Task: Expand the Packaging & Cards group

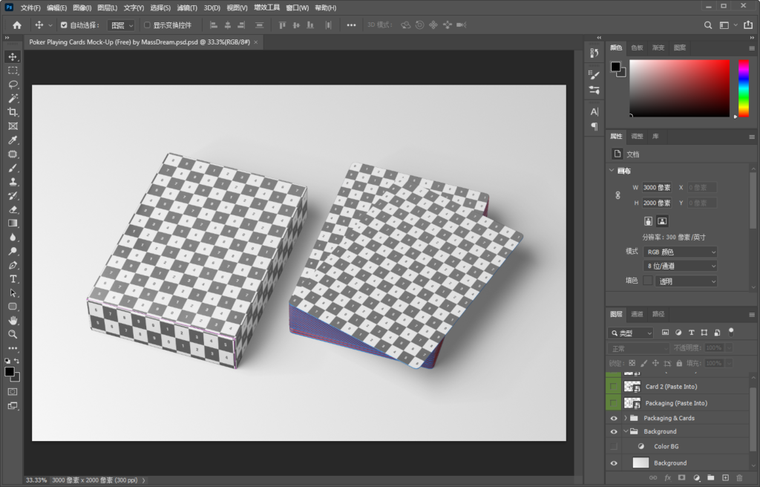Action: [625, 418]
